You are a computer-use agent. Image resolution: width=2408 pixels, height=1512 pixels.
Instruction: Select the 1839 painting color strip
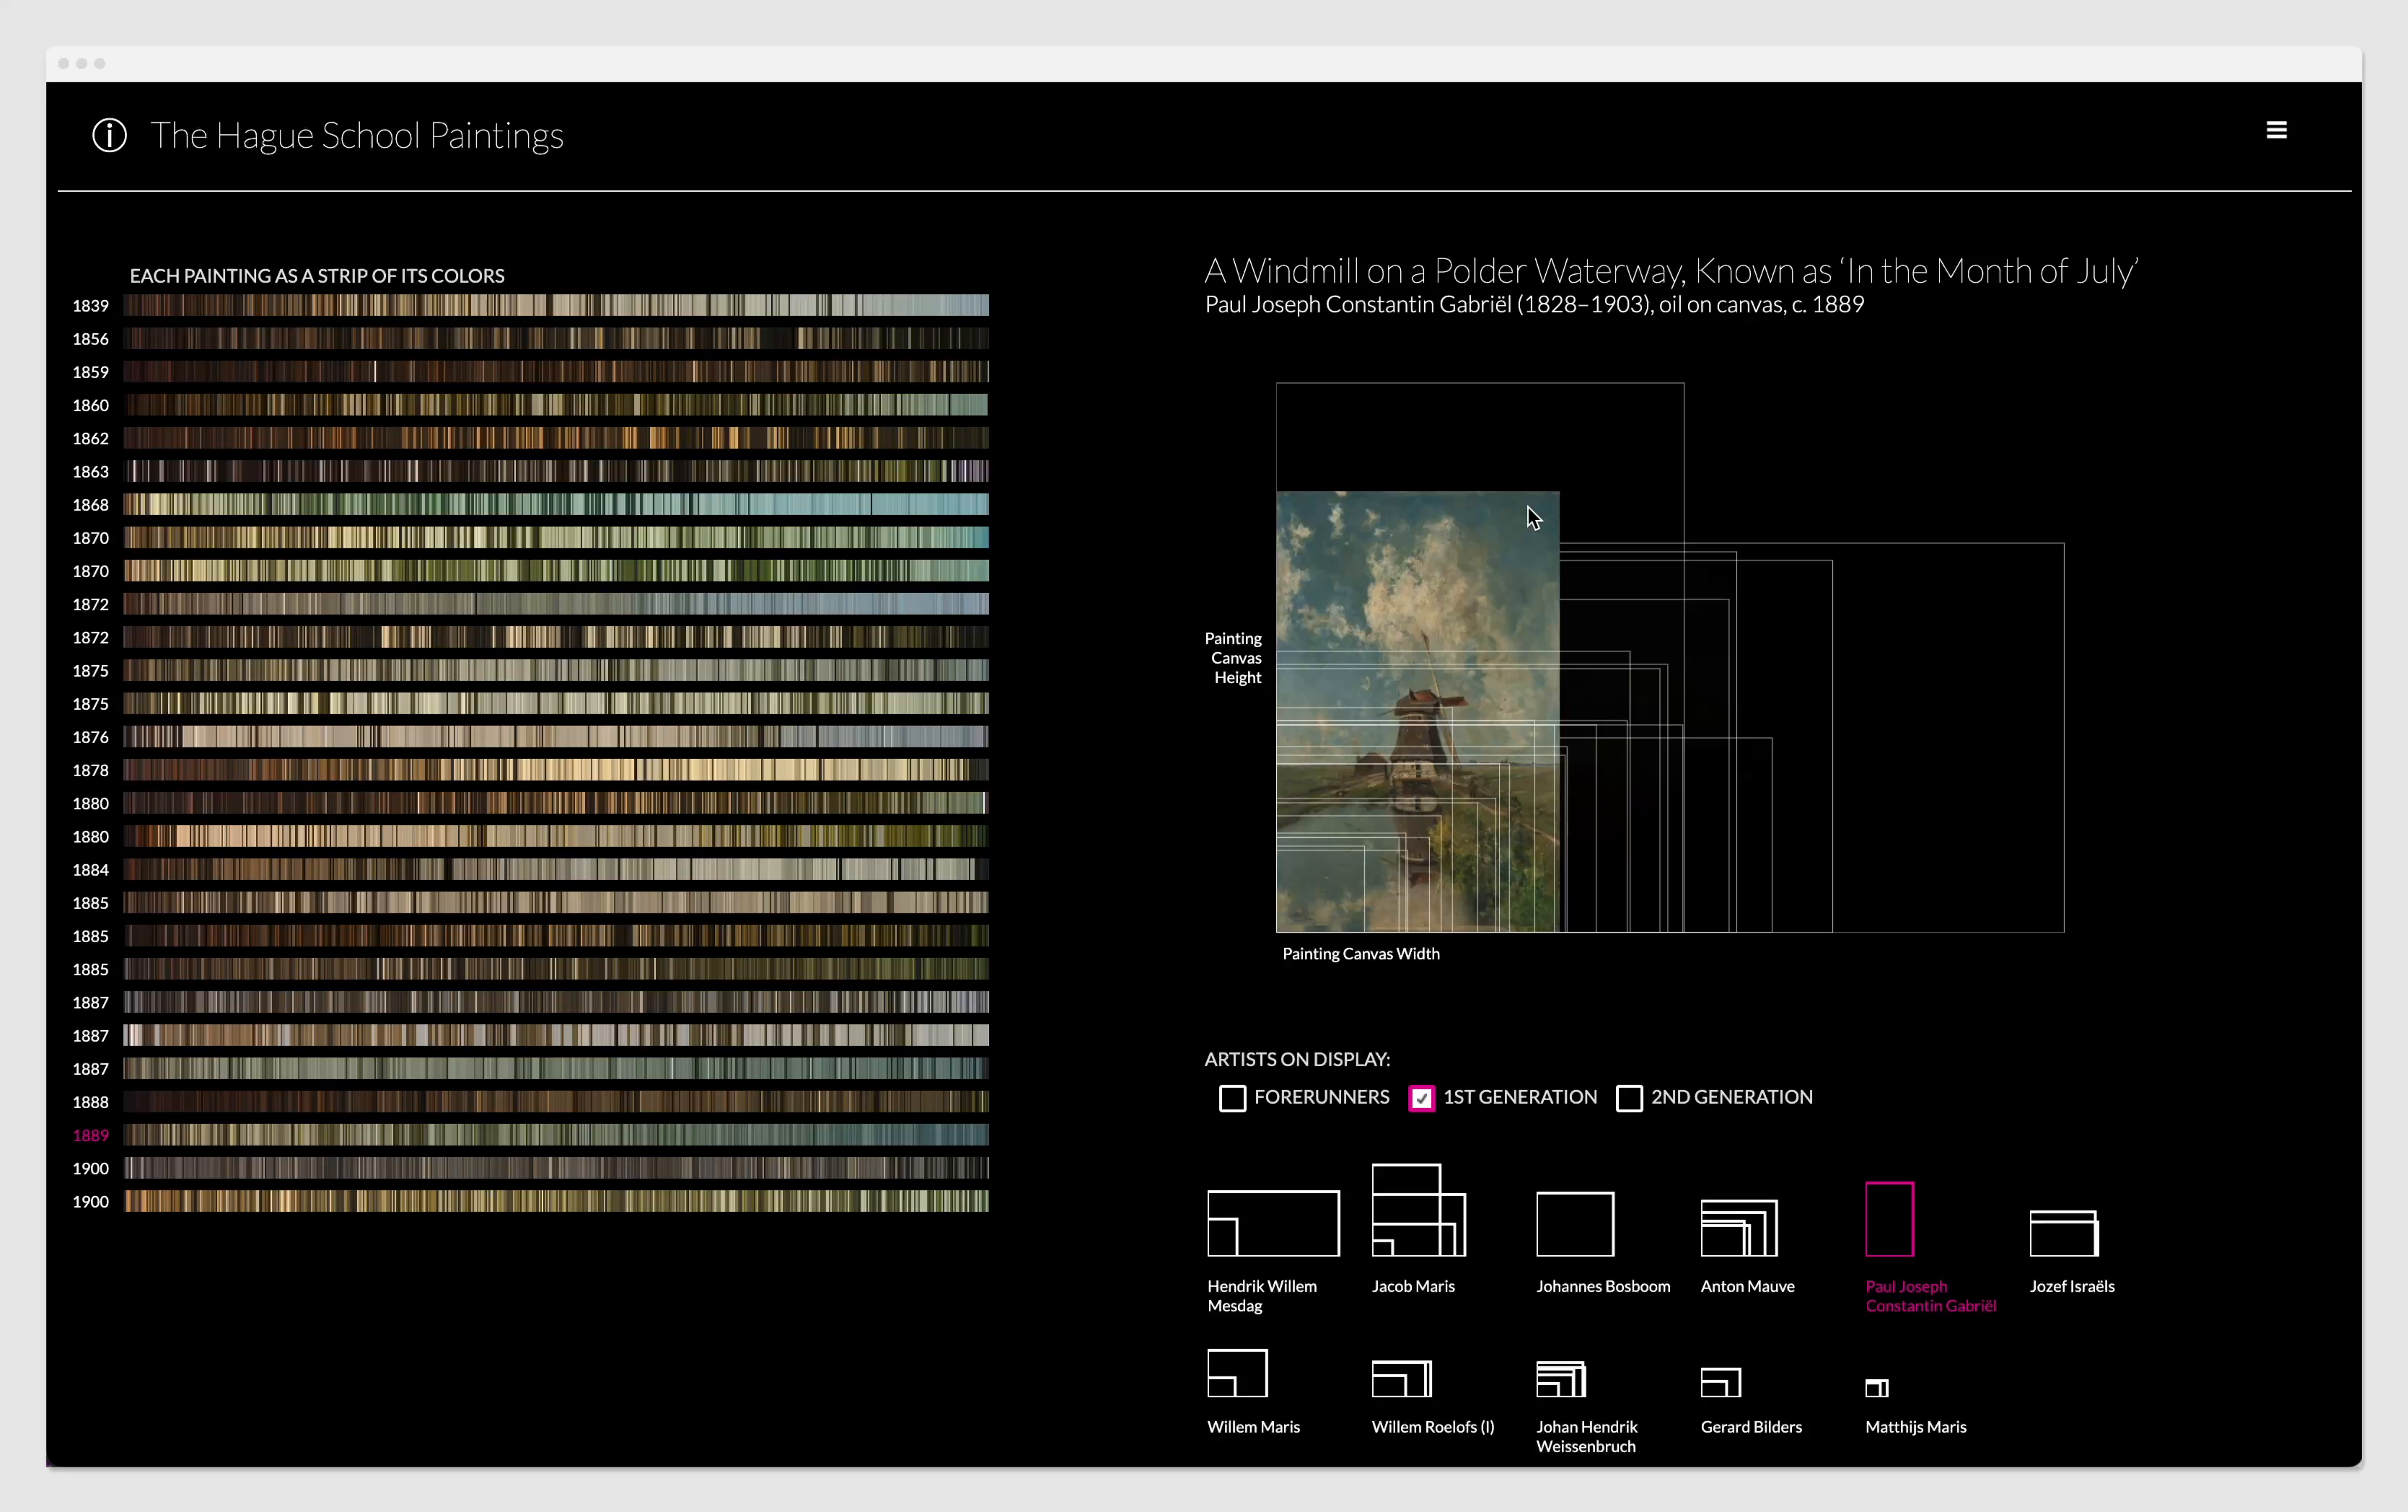click(x=556, y=305)
